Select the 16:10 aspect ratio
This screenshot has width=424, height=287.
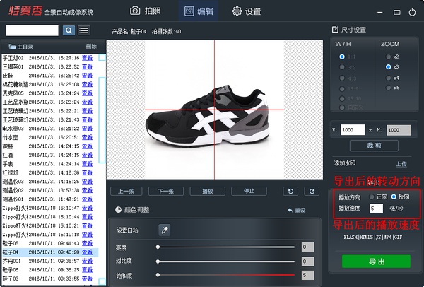click(342, 98)
